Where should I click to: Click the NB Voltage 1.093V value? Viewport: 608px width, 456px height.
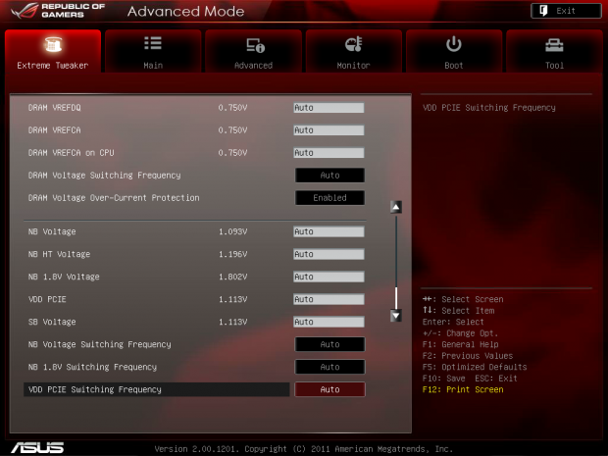232,231
